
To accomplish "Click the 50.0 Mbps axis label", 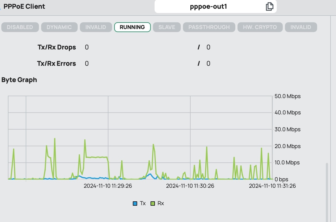I will coord(287,96).
